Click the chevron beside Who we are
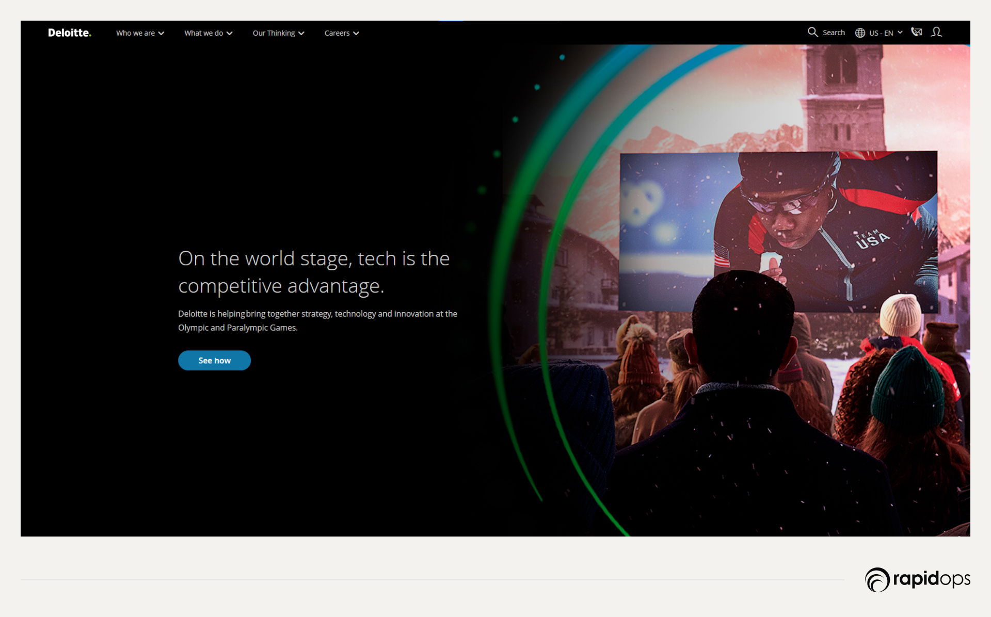991x617 pixels. (162, 33)
